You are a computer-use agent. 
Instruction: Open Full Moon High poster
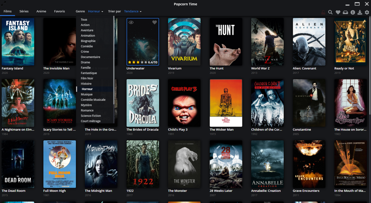59,164
